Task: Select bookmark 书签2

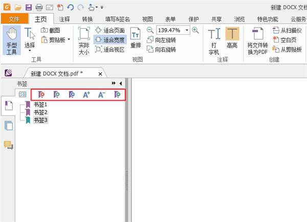Action: coord(40,113)
